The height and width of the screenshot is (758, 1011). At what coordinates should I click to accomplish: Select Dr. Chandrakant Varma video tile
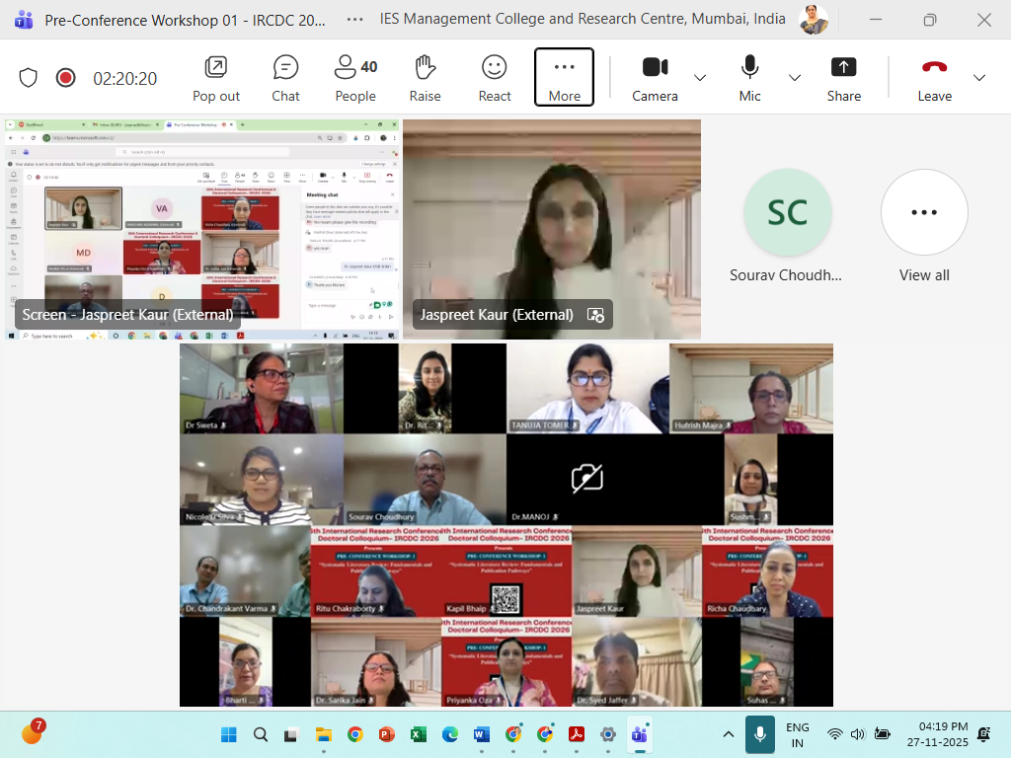click(245, 571)
